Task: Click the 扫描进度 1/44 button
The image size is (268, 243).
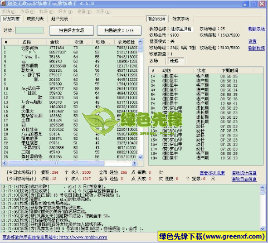Action: (119, 31)
